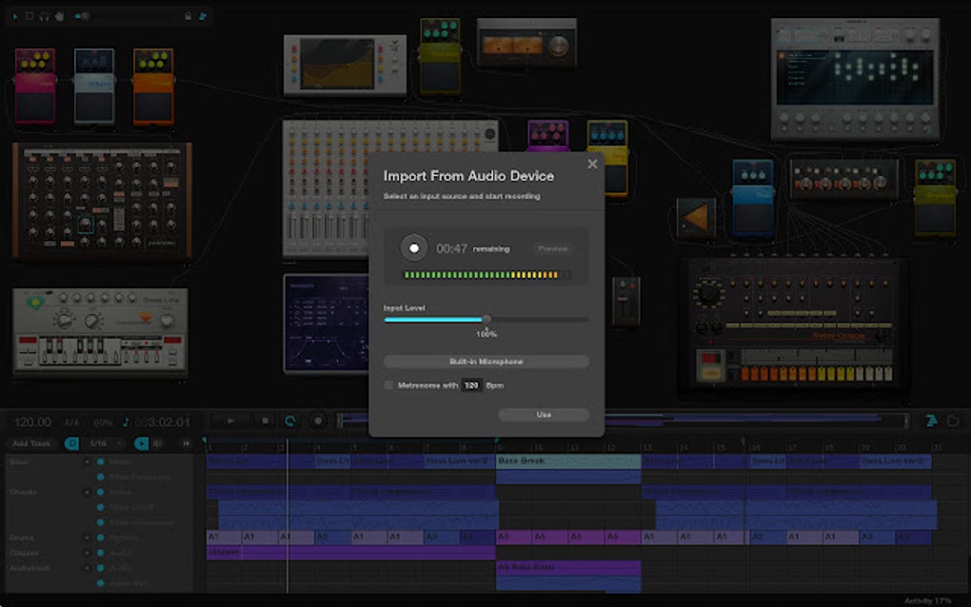Click the metronome icon near the snap controls
The width and height of the screenshot is (971, 607).
[x=158, y=442]
